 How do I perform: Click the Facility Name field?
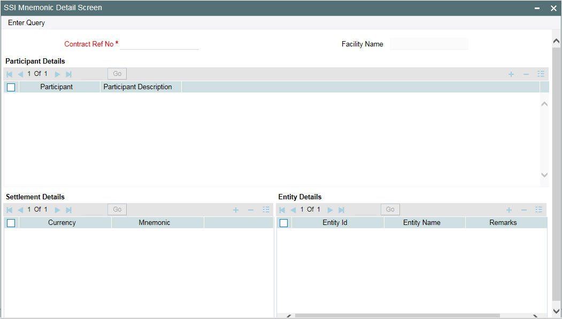click(429, 44)
